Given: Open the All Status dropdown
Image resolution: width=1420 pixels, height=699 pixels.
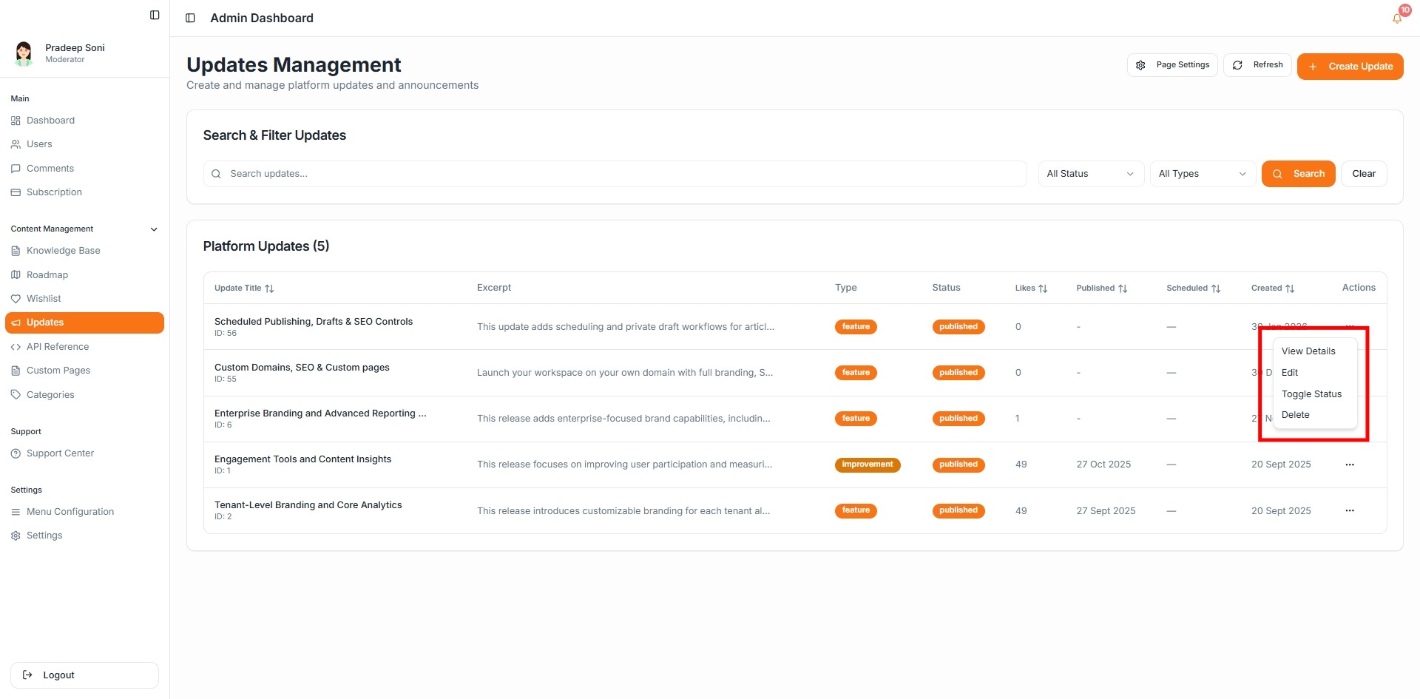Looking at the screenshot, I should pos(1090,174).
